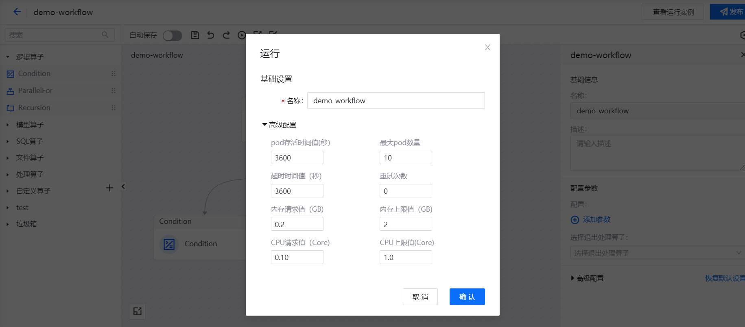Click the 查看运行实例 button
Image resolution: width=745 pixels, height=327 pixels.
[673, 12]
